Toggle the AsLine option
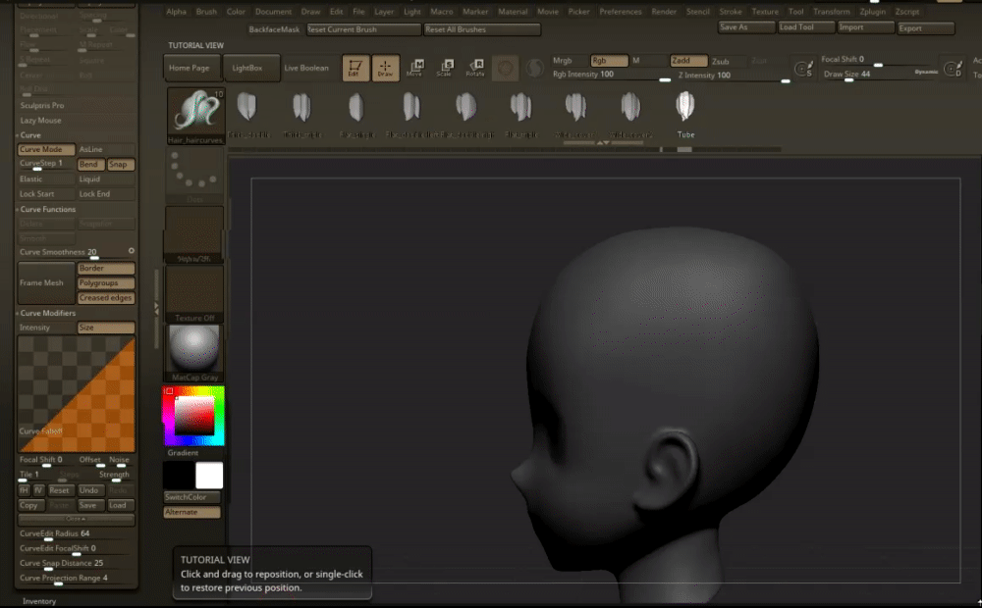982x608 pixels. (x=106, y=149)
